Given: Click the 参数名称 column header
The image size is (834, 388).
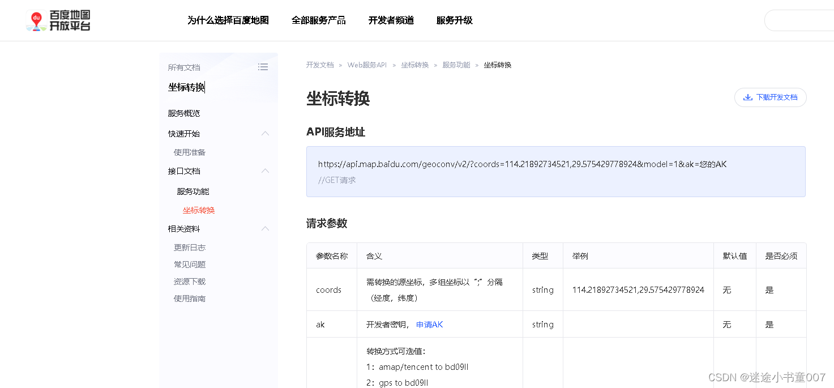Looking at the screenshot, I should click(332, 256).
